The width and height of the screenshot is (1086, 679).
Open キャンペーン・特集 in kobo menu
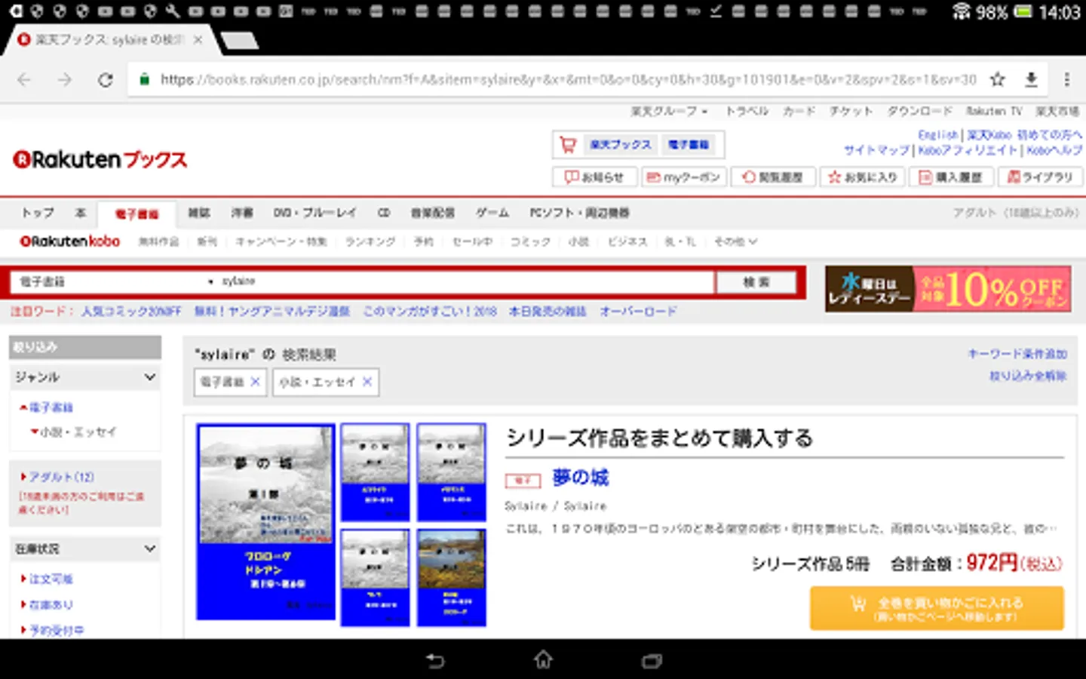click(x=281, y=241)
